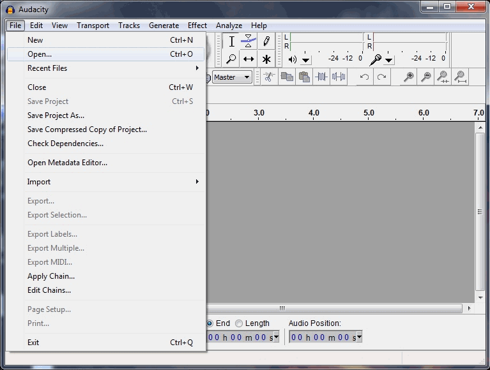
Task: Click the Zoom In magnifier
Action: coord(408,77)
